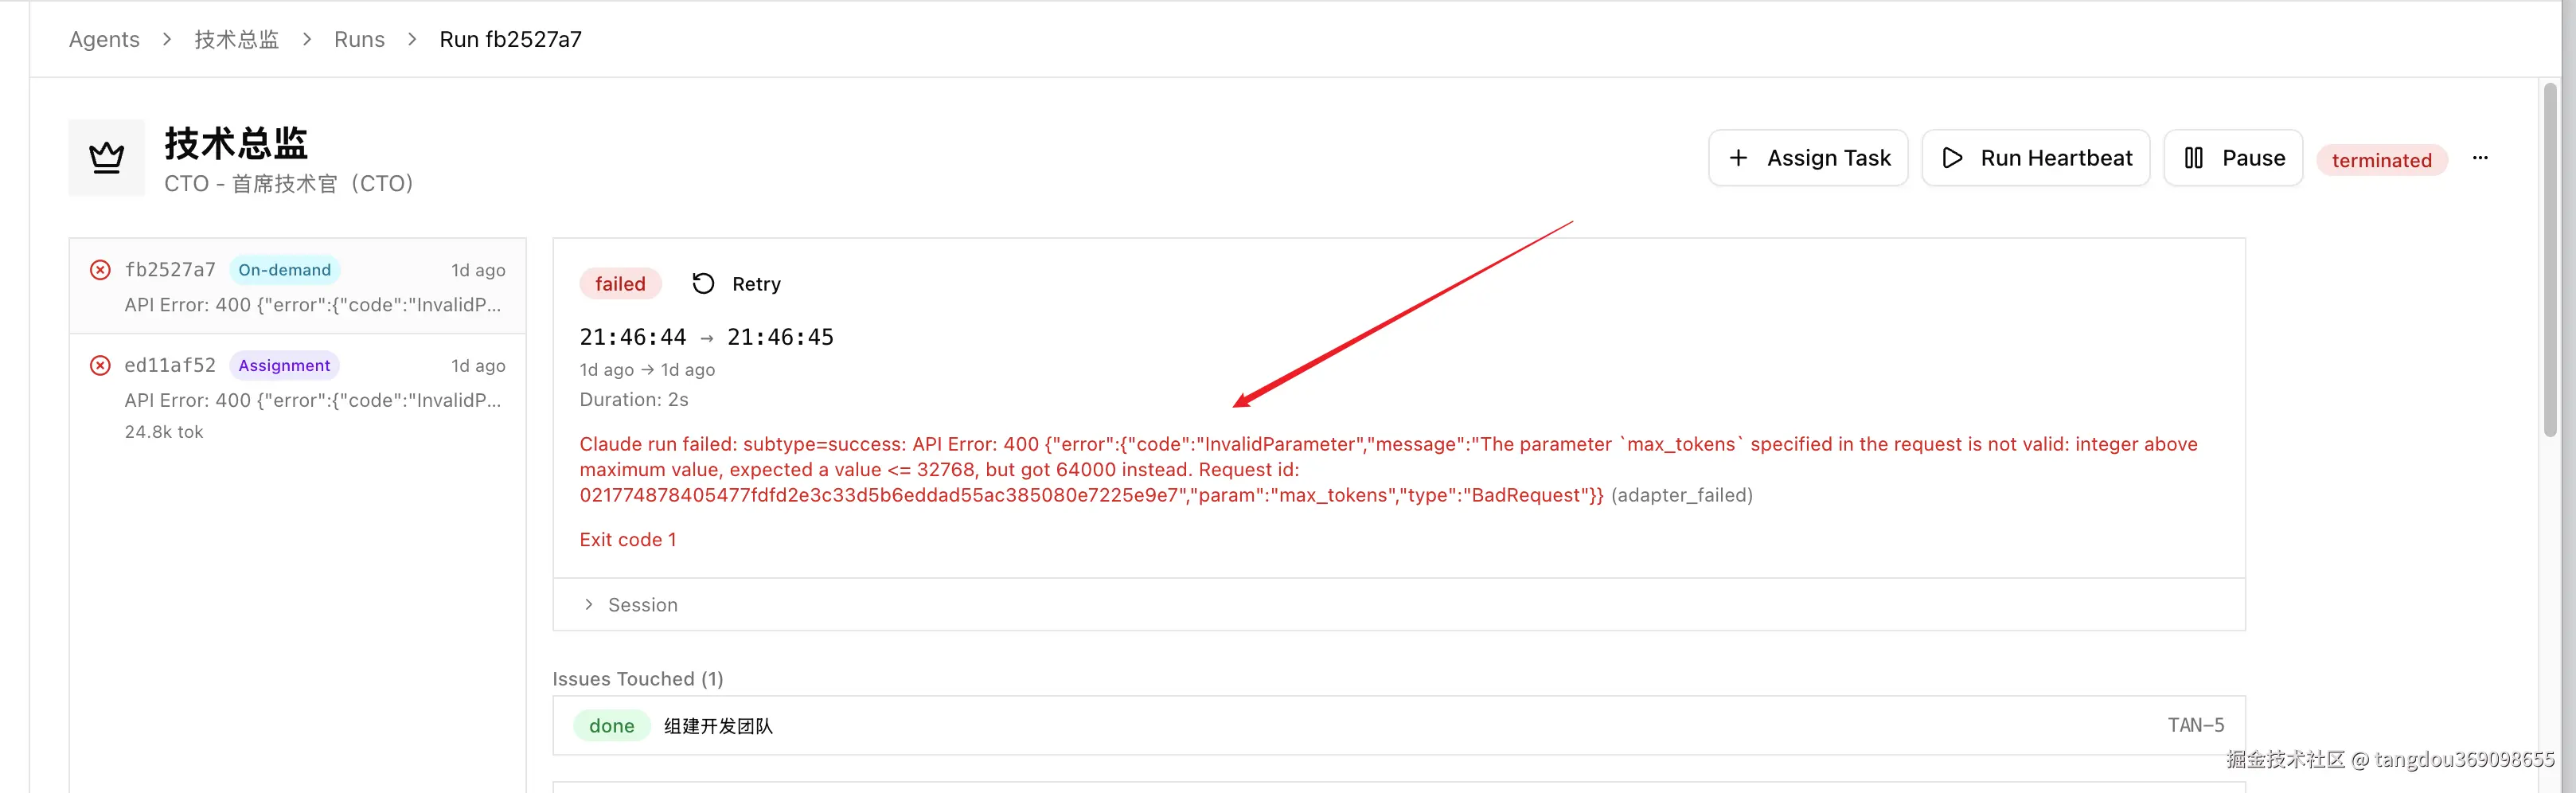Click the play icon for Run Heartbeat
The width and height of the screenshot is (2576, 793).
tap(1951, 158)
